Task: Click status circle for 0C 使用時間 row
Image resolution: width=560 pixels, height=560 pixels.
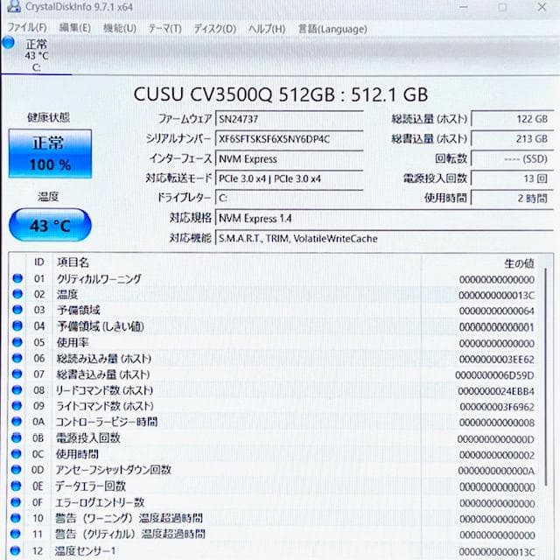Action: pyautogui.click(x=16, y=454)
